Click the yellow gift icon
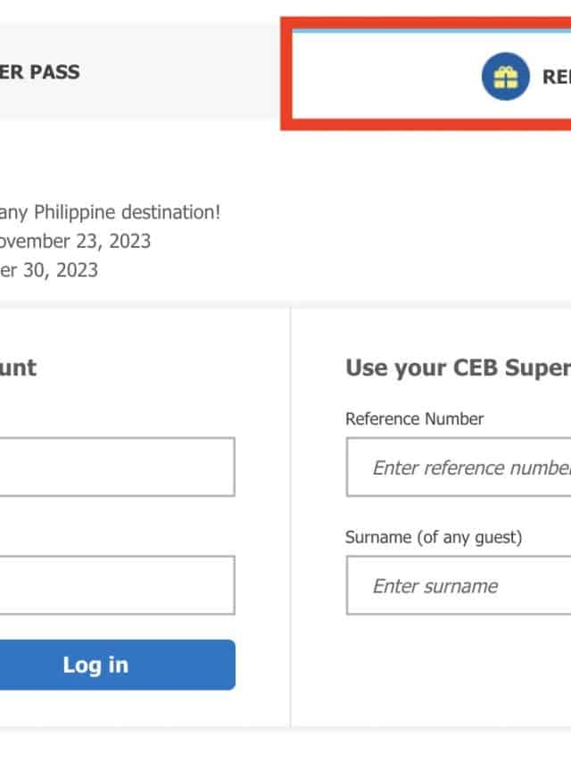 [x=505, y=76]
